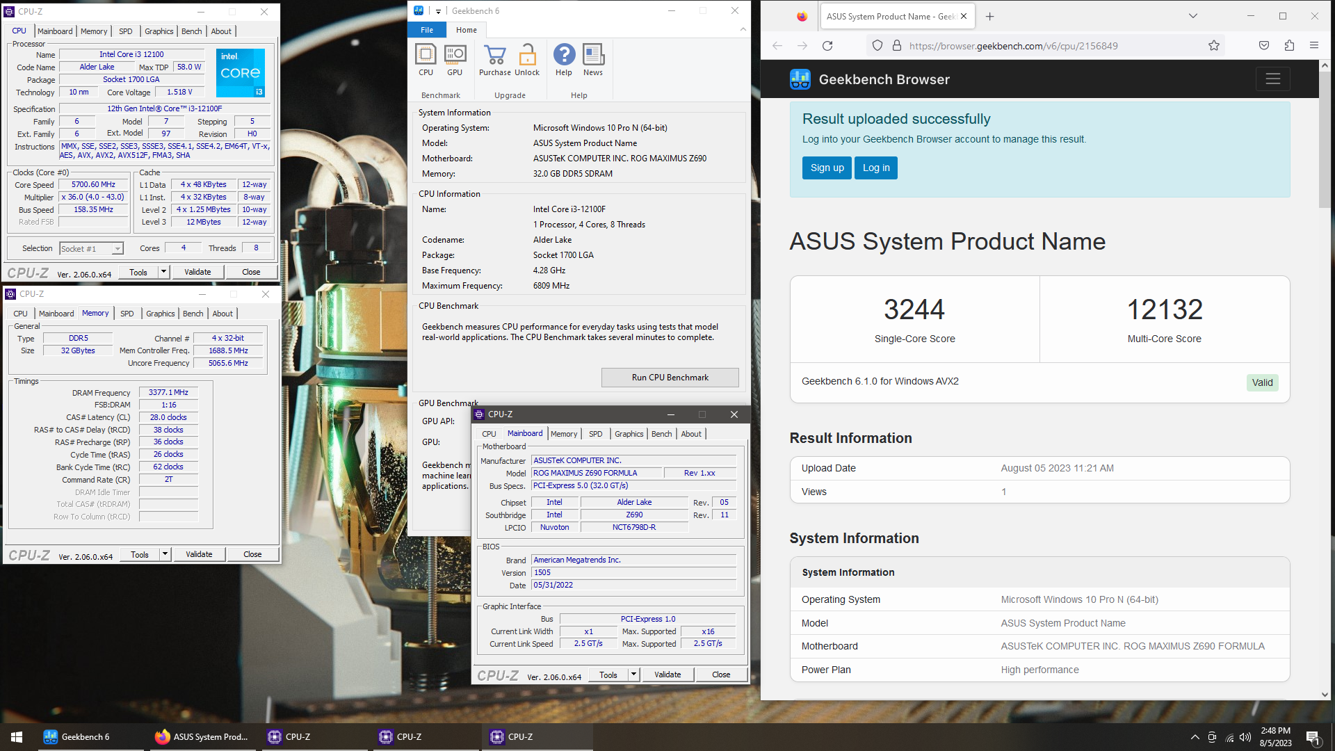
Task: Click the site security padlock icon
Action: pyautogui.click(x=897, y=46)
